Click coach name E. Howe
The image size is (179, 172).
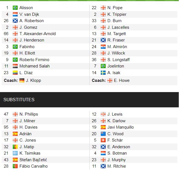pos(122,80)
